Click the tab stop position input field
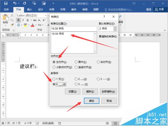Screen dimensions: 168x126 [74, 29]
